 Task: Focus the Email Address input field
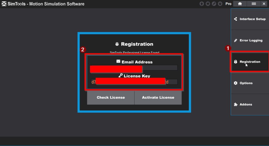pyautogui.click(x=134, y=68)
